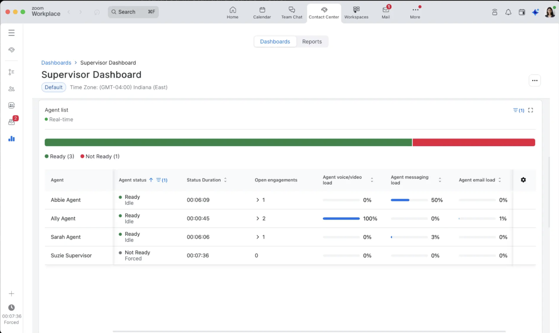
Task: Click the Search field in the top bar
Action: [133, 12]
